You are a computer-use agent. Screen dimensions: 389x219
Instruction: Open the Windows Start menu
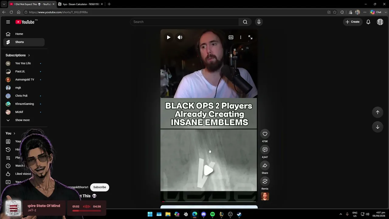[x=150, y=214]
